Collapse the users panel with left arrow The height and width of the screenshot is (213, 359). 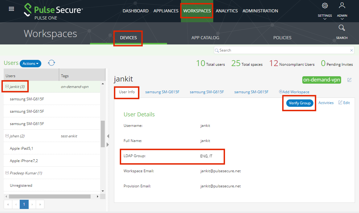click(108, 136)
